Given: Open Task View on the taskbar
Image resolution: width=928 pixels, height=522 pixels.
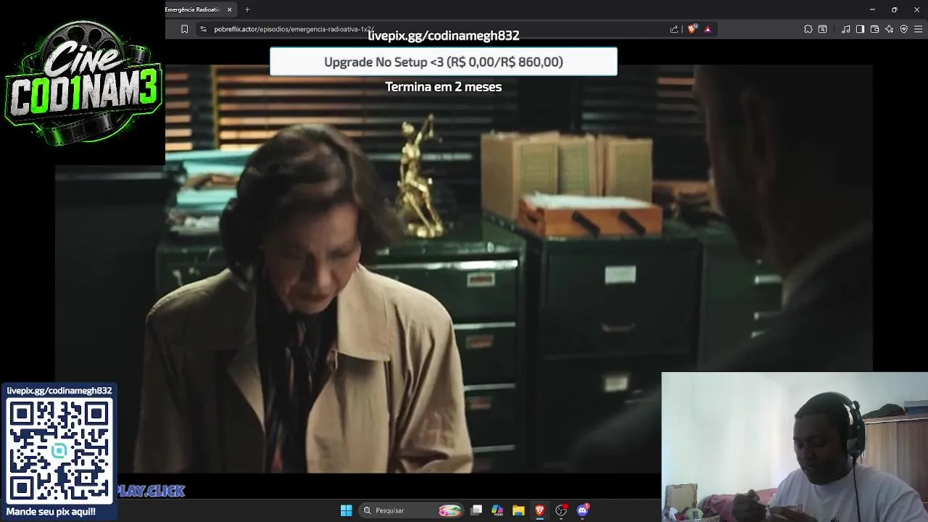Looking at the screenshot, I should click(476, 510).
